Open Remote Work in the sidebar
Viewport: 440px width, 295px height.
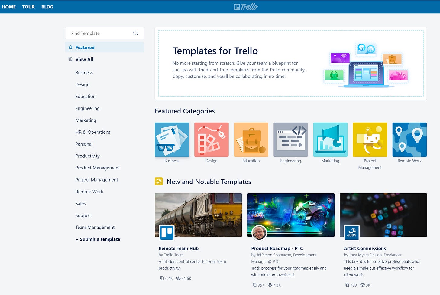click(89, 192)
